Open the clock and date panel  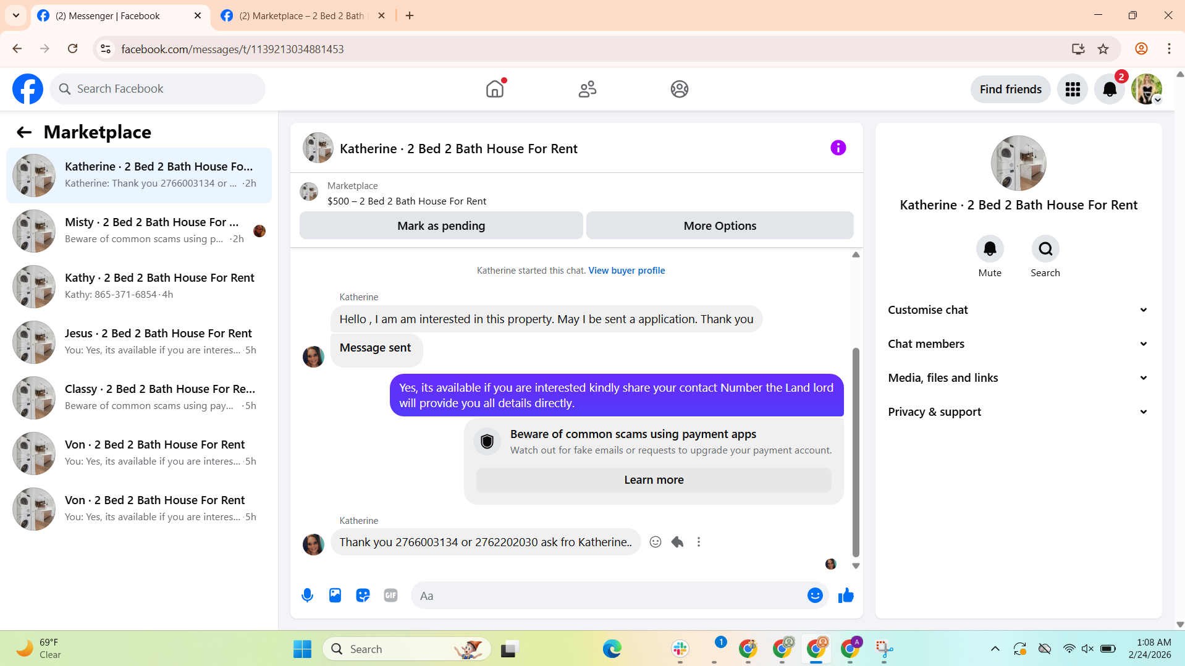(x=1150, y=649)
